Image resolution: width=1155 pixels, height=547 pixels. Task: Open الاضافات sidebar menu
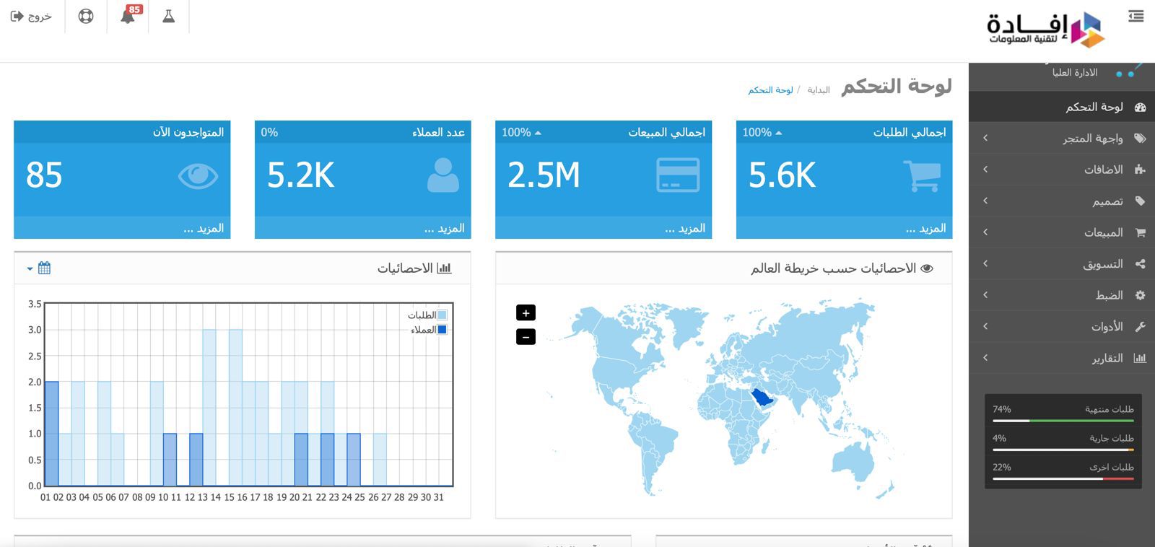coord(1062,170)
